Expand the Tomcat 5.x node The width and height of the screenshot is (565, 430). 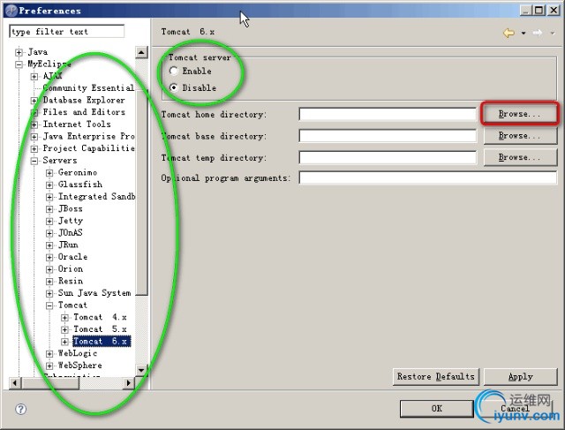(64, 329)
